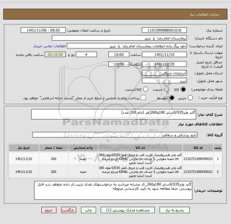Click the نام کالا column header
Screen dimensions: 231x224
140,148
